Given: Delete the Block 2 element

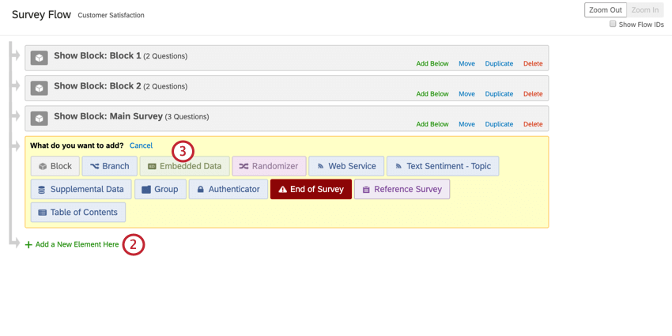Looking at the screenshot, I should click(533, 94).
